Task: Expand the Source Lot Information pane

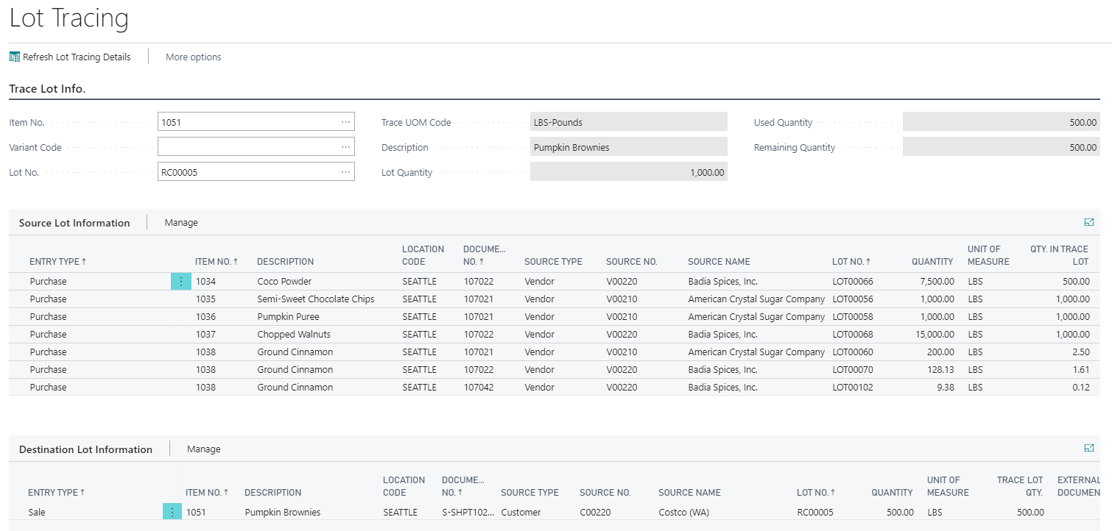Action: (1089, 222)
